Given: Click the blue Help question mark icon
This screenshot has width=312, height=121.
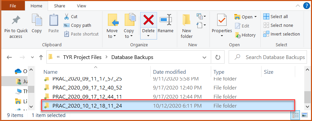Looking at the screenshot, I should tap(307, 6).
